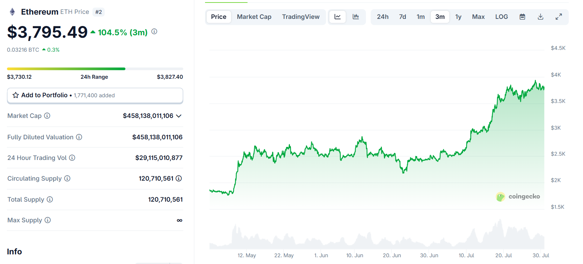Click the 30. Jul date axis label
The width and height of the screenshot is (583, 264).
541,255
